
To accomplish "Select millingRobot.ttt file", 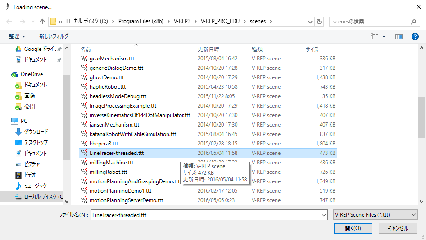I will coord(108,172).
